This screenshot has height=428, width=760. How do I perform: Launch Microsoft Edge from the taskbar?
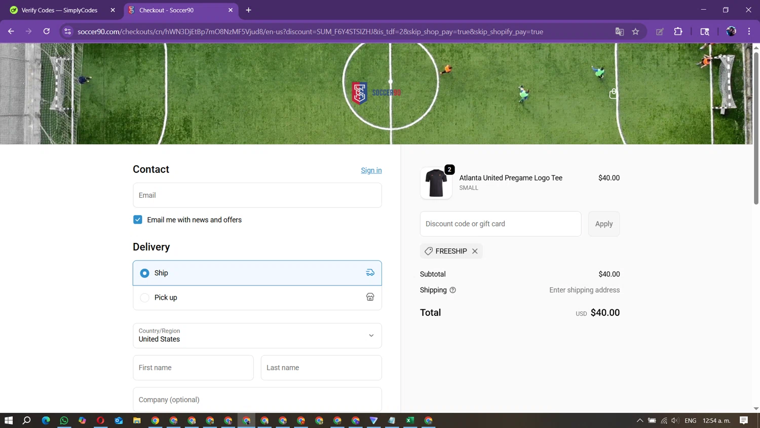(46, 420)
